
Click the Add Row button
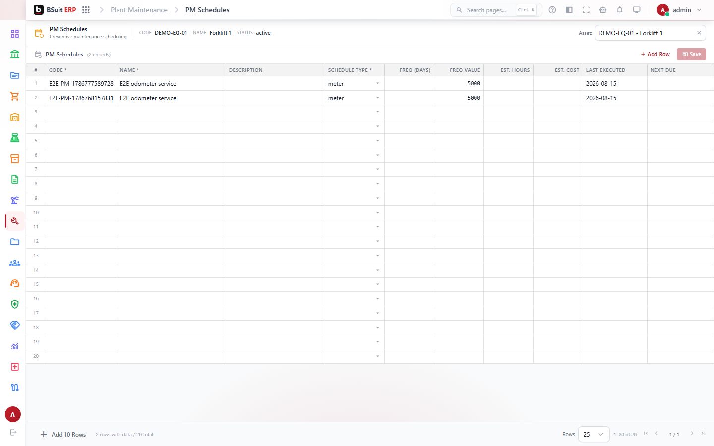(655, 54)
